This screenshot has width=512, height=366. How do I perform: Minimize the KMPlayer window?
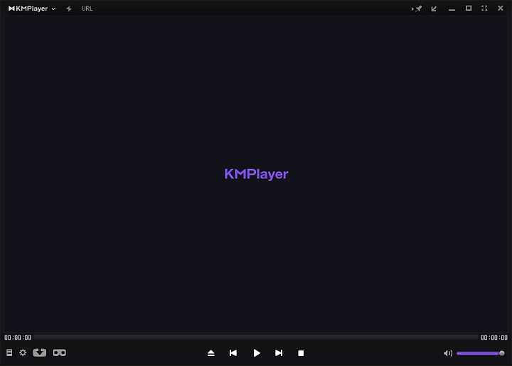pos(452,10)
